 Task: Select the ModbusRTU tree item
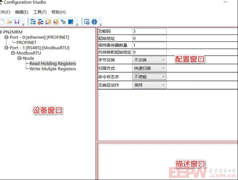(x=29, y=53)
